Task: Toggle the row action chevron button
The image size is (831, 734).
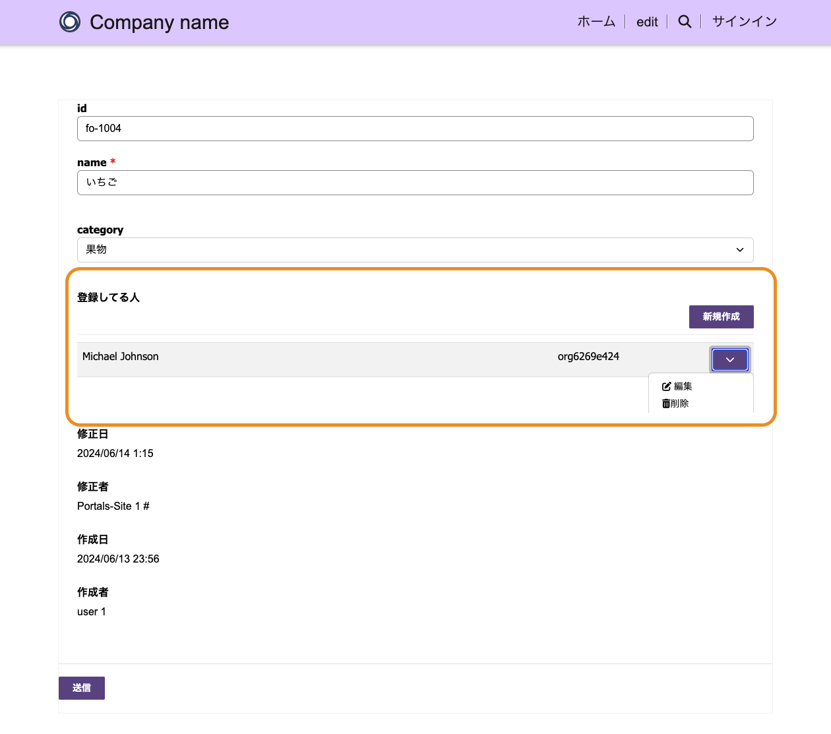Action: point(729,360)
